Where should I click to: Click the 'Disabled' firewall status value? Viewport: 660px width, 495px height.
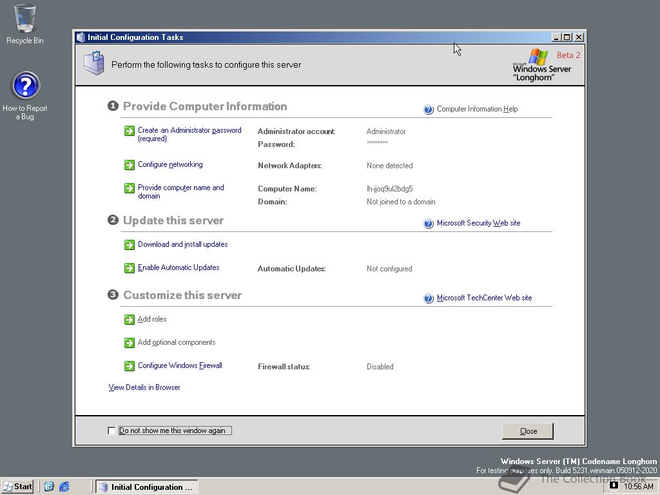click(380, 367)
